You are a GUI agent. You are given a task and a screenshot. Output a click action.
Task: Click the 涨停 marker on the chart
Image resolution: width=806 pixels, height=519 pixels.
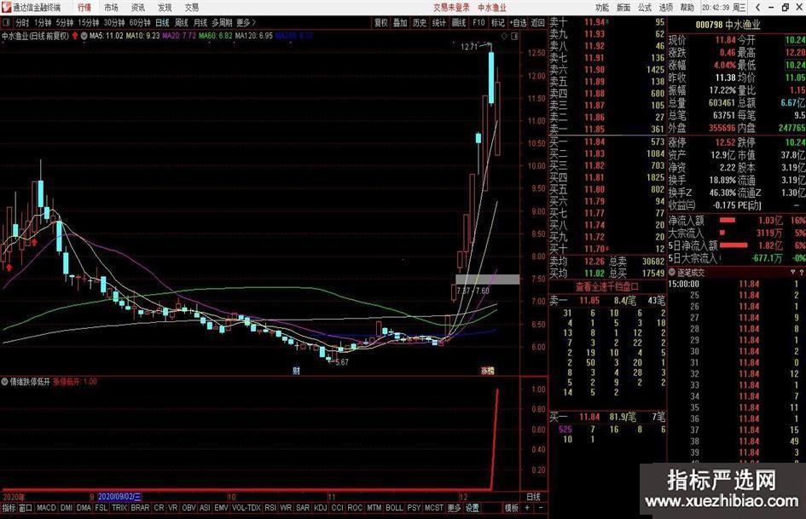487,371
